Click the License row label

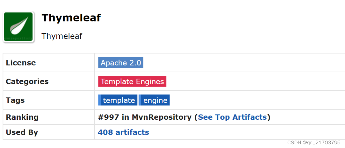point(21,63)
